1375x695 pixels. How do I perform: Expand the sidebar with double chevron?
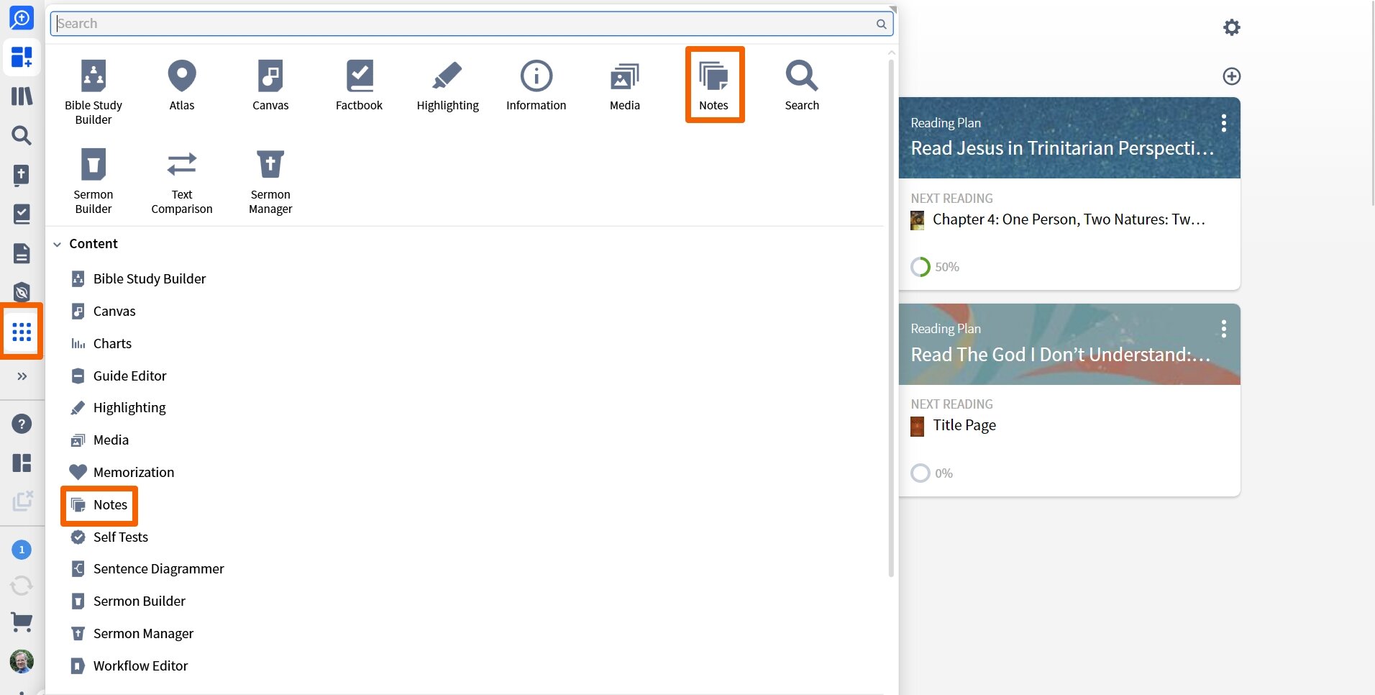coord(22,376)
